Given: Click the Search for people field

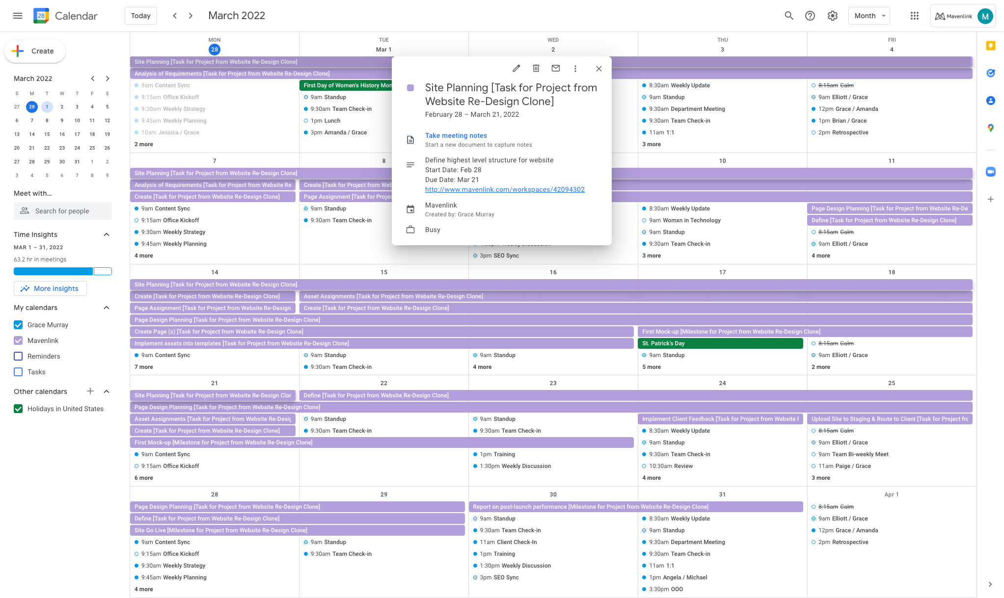Looking at the screenshot, I should tap(62, 211).
